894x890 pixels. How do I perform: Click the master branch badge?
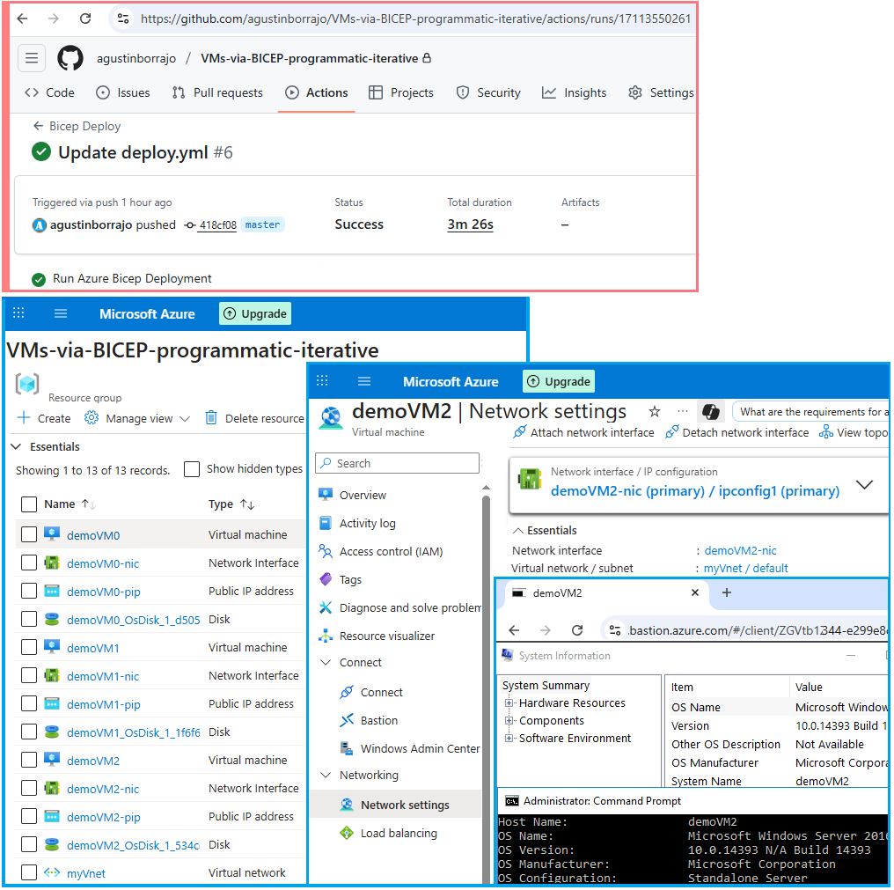(262, 224)
